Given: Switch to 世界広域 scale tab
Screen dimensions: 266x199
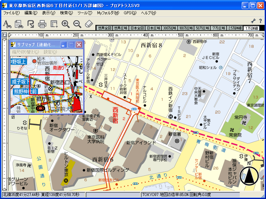Looking at the screenshot, I should pos(121,28).
